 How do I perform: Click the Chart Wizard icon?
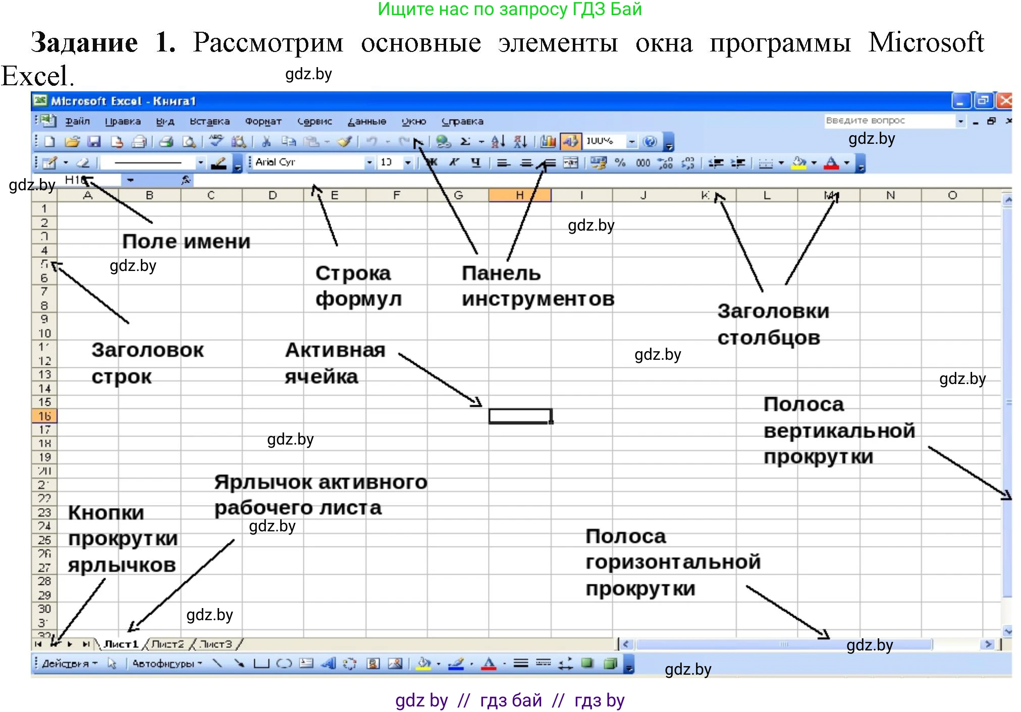pos(548,142)
